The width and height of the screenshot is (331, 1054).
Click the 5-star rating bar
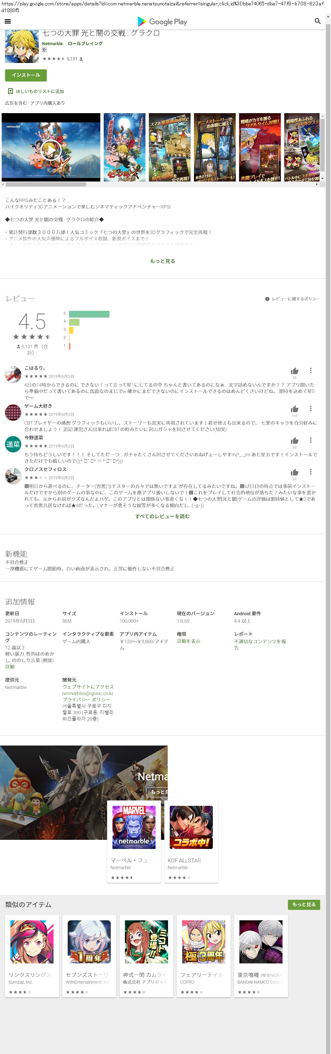[x=89, y=314]
